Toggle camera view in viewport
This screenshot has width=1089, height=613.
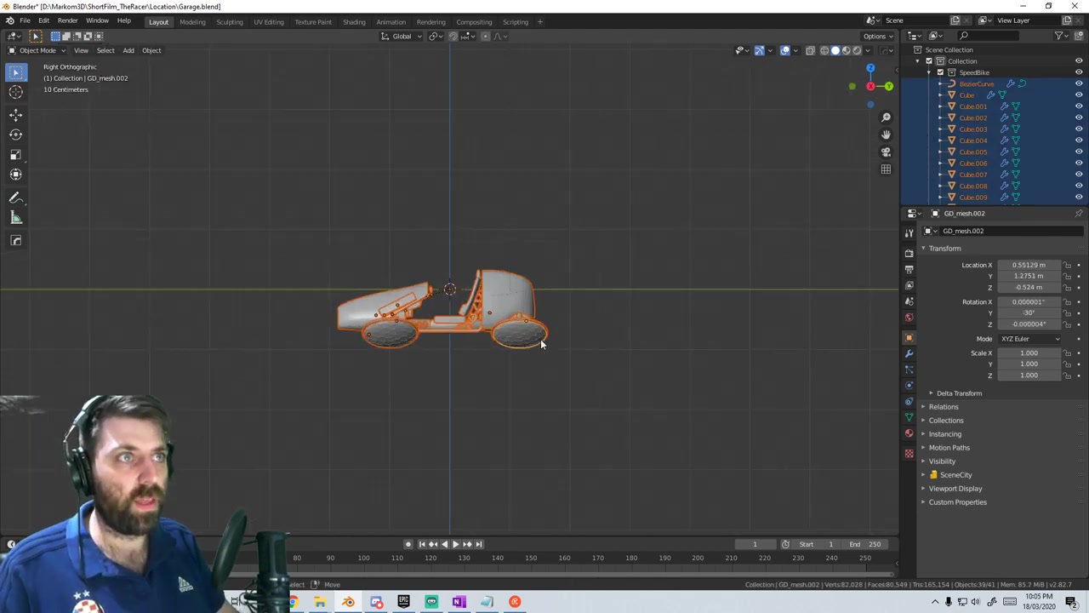(x=886, y=152)
